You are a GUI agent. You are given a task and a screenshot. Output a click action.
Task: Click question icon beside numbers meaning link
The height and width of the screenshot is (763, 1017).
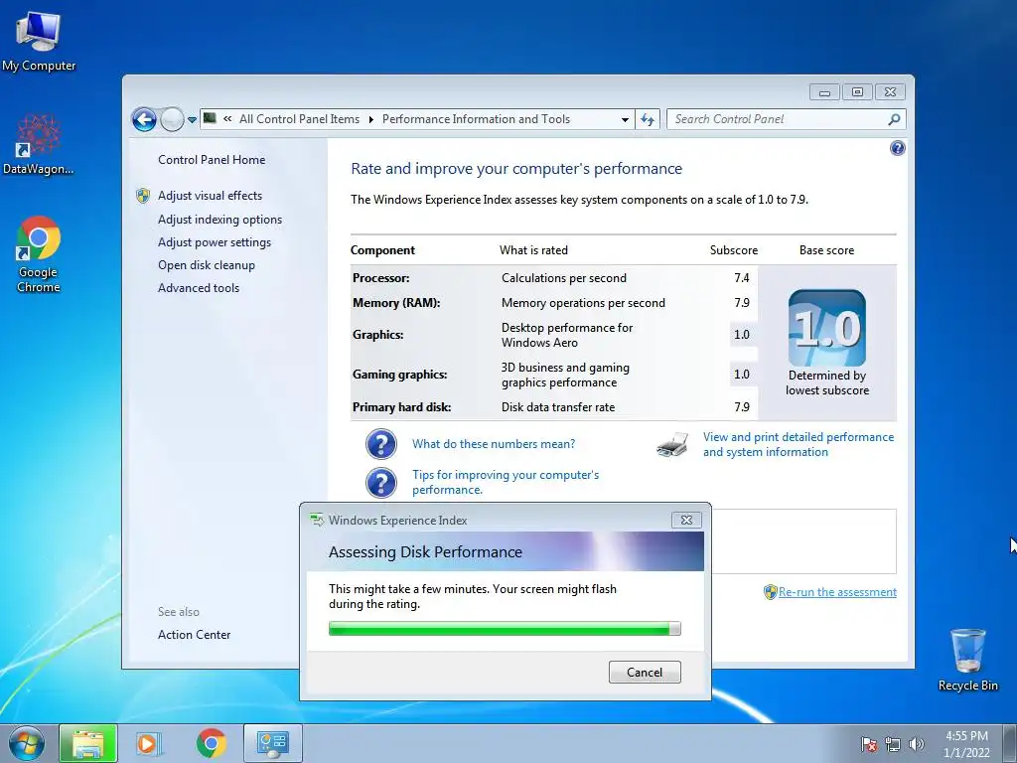pos(380,444)
